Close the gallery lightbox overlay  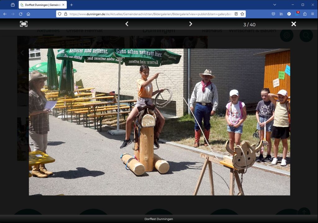(293, 24)
